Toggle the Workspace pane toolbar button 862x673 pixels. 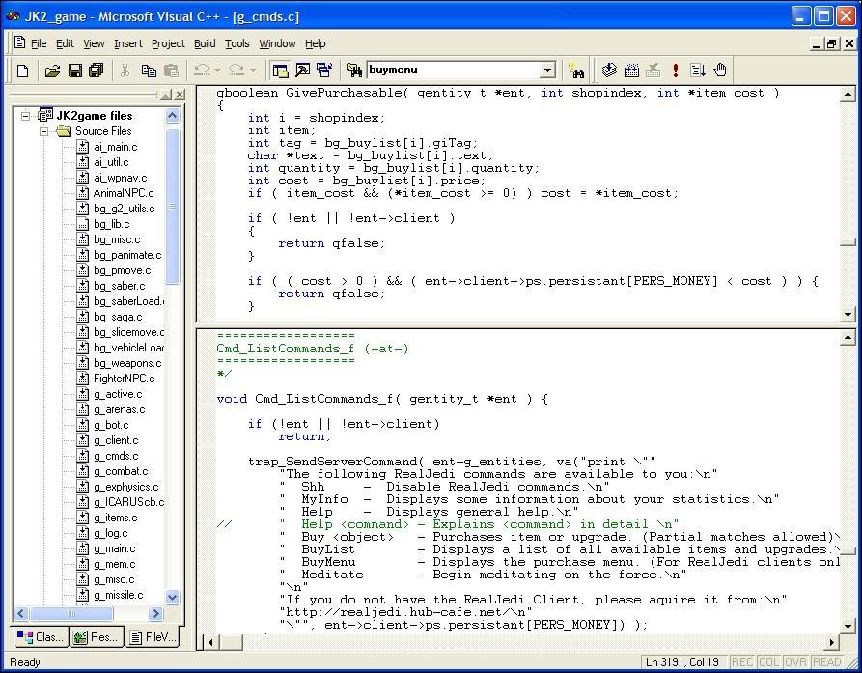(x=281, y=70)
